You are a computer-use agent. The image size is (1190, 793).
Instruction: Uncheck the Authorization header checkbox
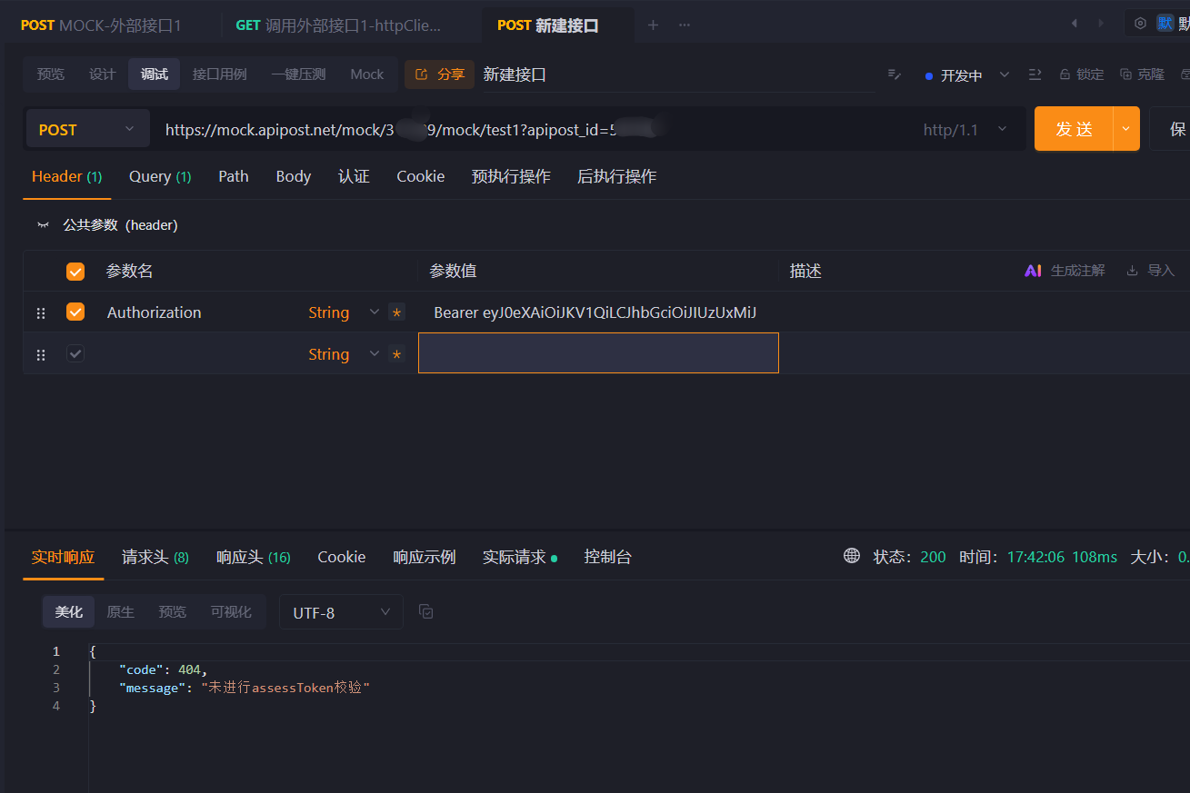[x=75, y=312]
